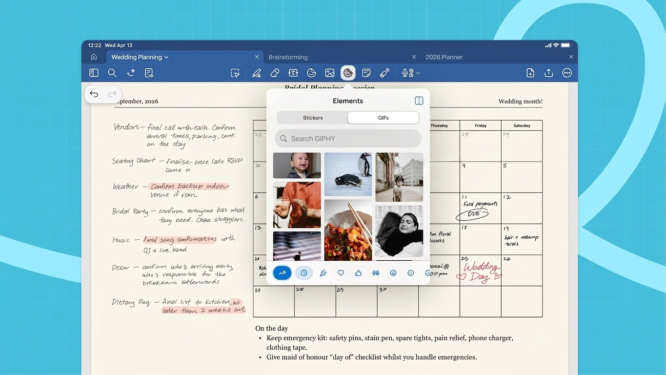Choose the eyes GIF category
The height and width of the screenshot is (375, 666).
point(376,273)
